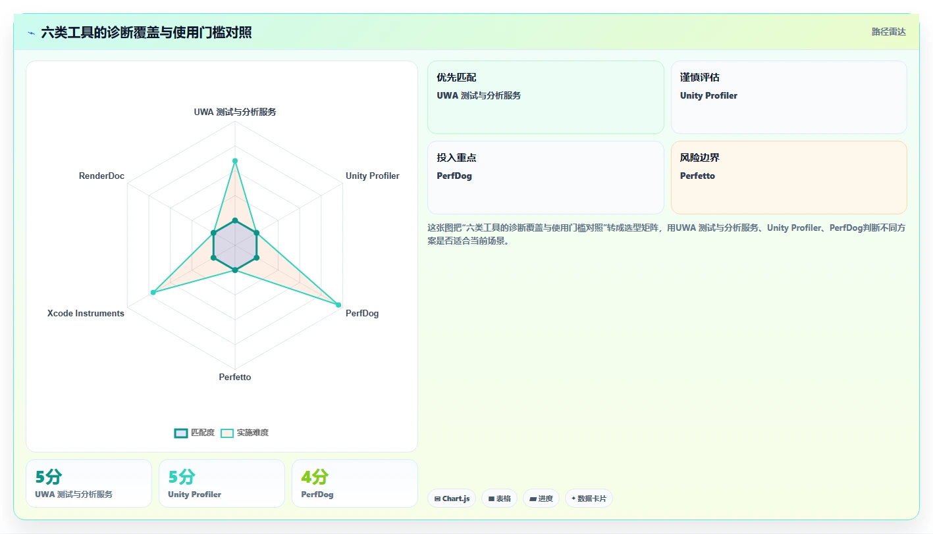Screen dimensions: 933x534
Task: Open the 谨慎评估 card
Action: [x=789, y=97]
